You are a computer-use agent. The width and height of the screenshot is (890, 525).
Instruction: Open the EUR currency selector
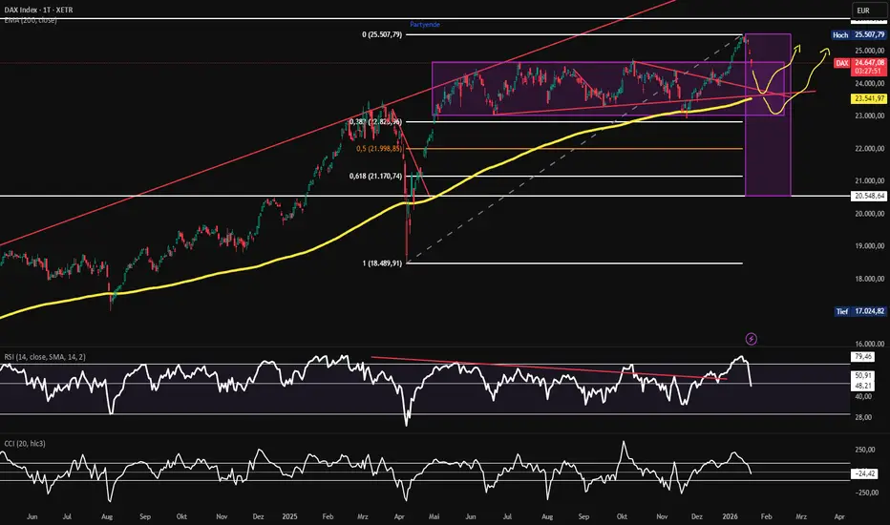[x=868, y=10]
